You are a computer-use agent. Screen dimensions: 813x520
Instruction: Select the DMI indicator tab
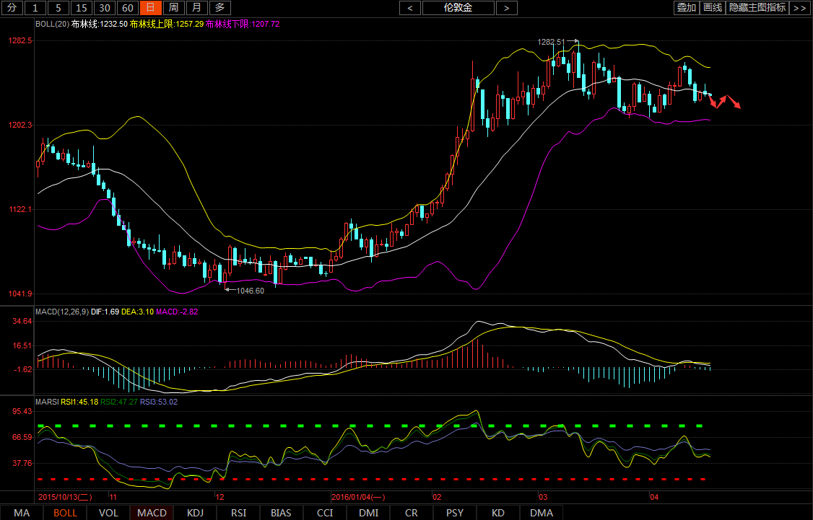[x=369, y=513]
